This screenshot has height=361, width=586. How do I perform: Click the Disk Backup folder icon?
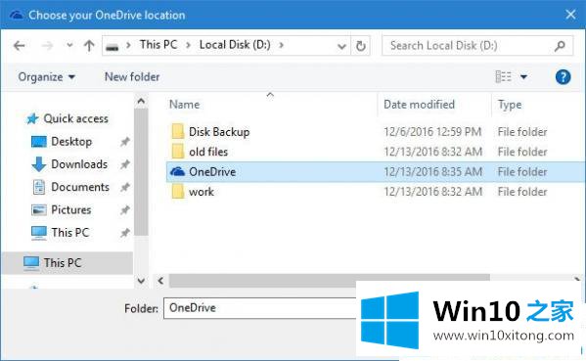(178, 131)
